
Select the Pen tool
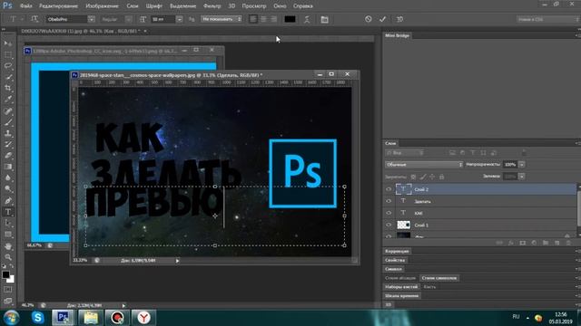pyautogui.click(x=8, y=201)
